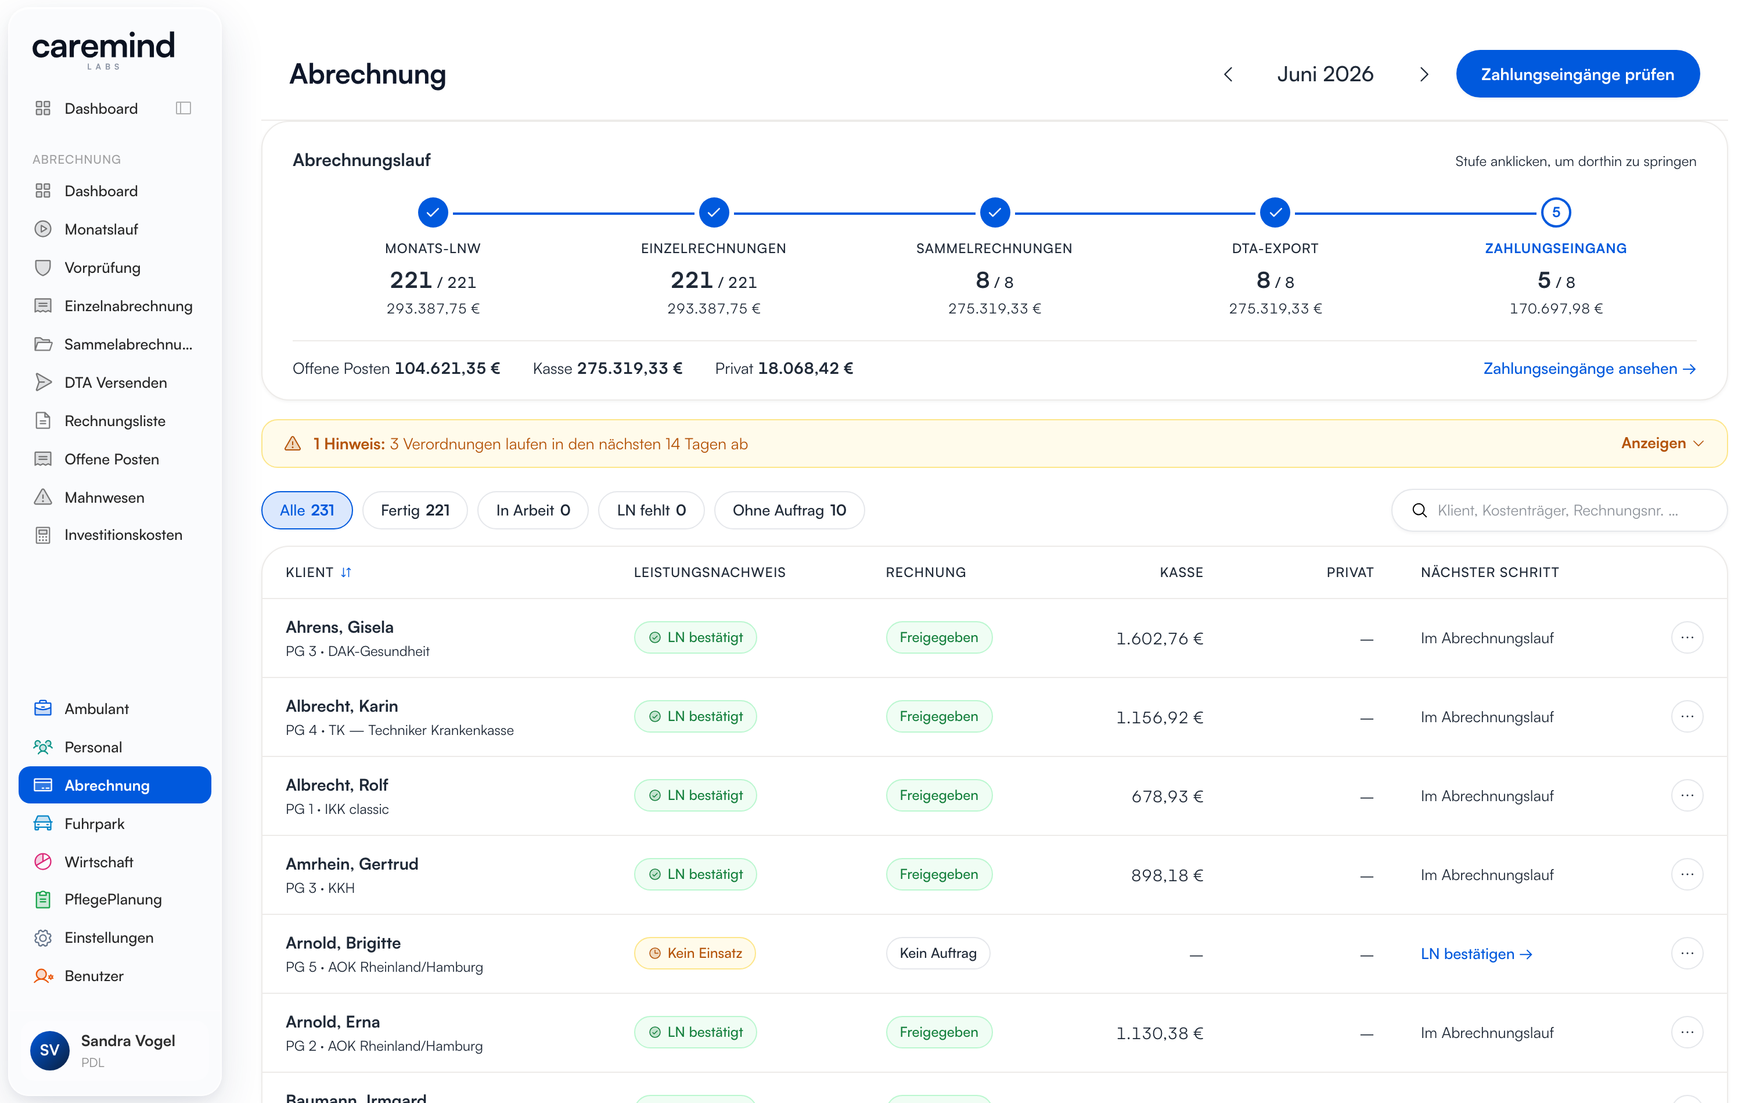Select the Fertig 221 filter chip

point(415,510)
